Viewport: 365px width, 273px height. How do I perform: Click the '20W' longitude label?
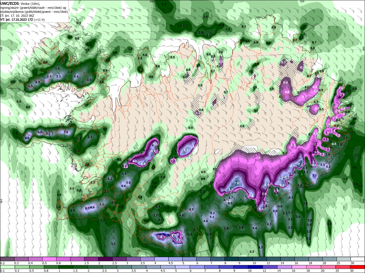tap(152, 1)
